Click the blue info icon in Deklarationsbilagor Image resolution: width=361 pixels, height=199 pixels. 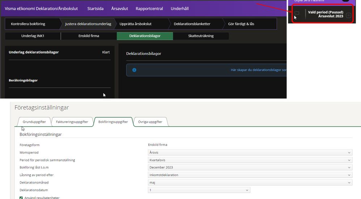click(134, 70)
